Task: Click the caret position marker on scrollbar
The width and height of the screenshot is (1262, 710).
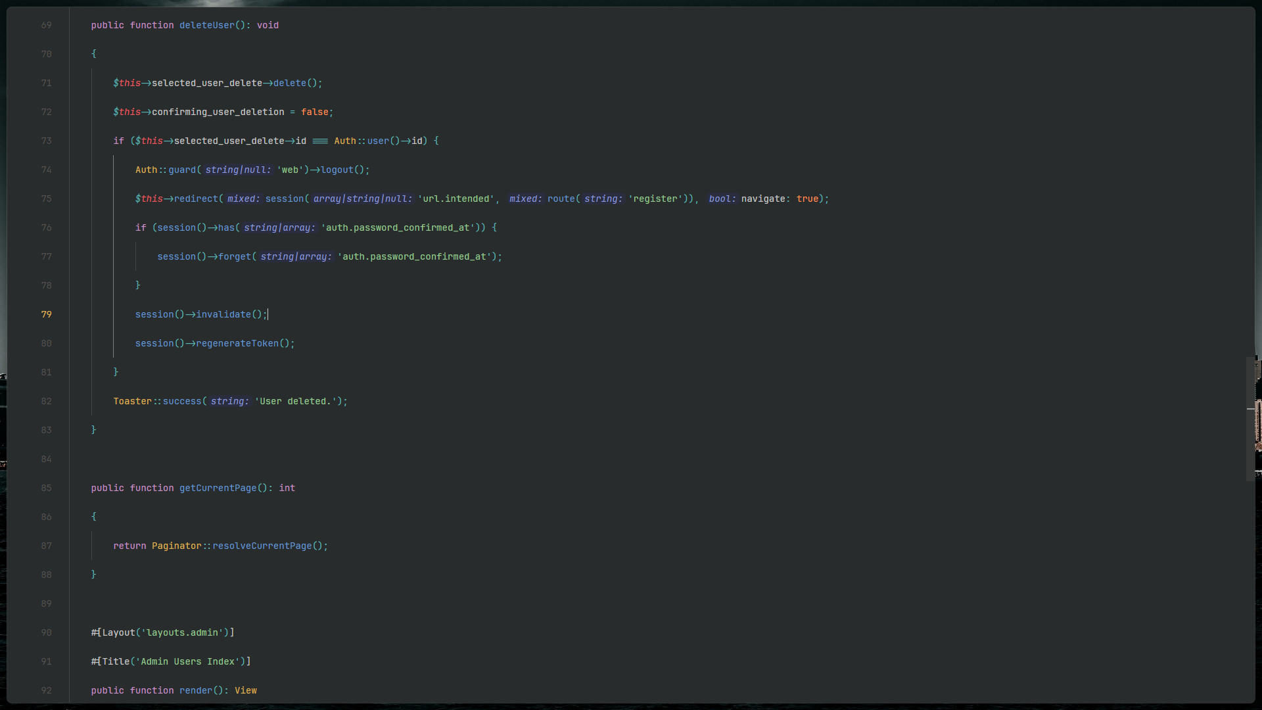Action: coord(1250,409)
